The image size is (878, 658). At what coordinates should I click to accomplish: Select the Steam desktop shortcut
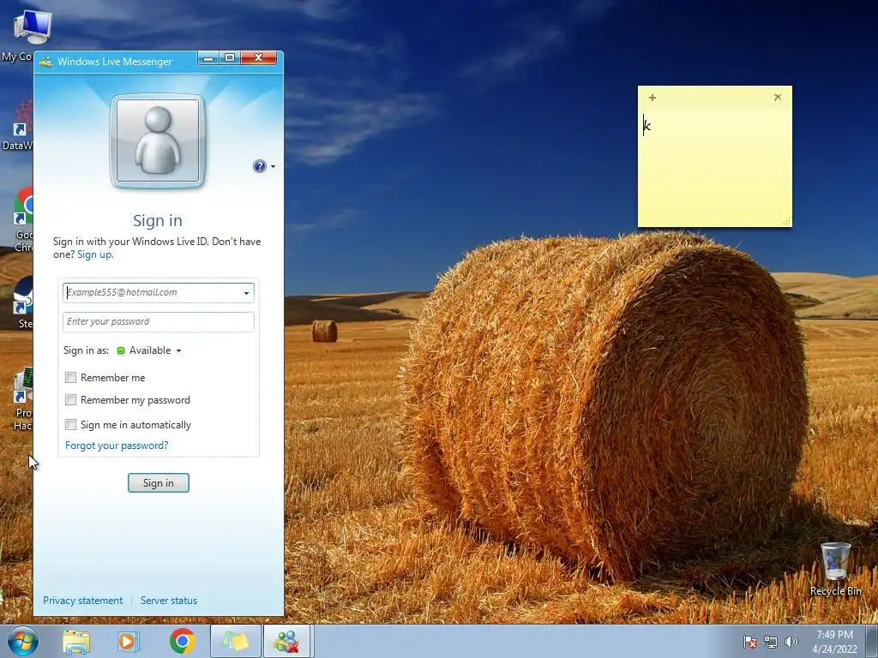(x=23, y=302)
